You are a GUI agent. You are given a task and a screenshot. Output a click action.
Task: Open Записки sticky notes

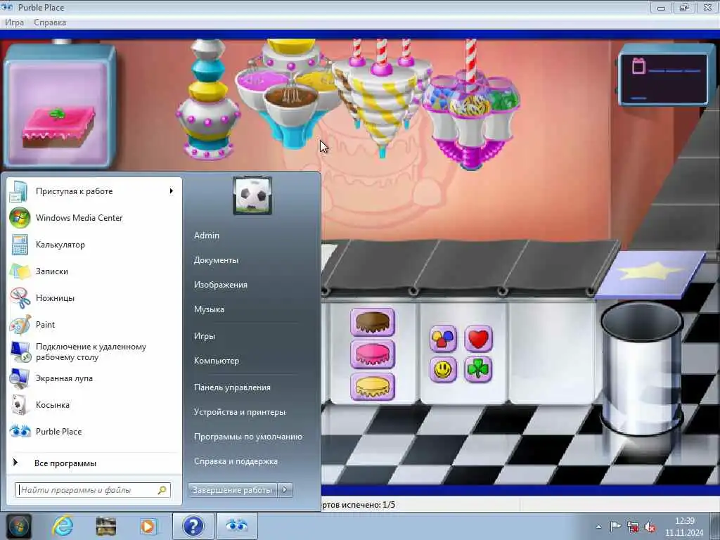[x=94, y=271]
